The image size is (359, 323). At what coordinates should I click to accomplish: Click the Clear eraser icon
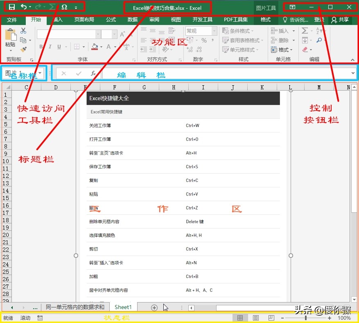tap(305, 50)
